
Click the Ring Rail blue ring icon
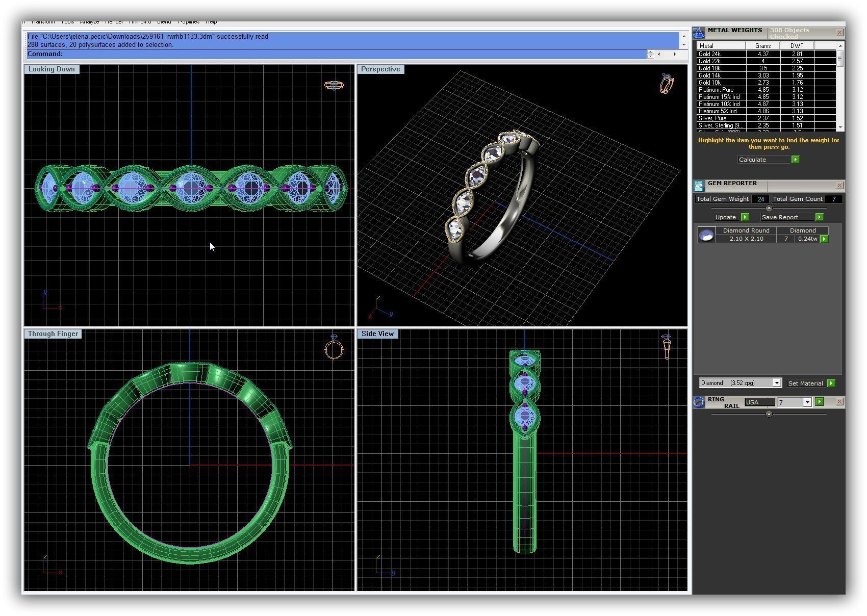click(699, 402)
